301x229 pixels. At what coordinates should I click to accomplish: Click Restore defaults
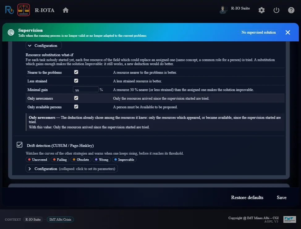[247, 198]
